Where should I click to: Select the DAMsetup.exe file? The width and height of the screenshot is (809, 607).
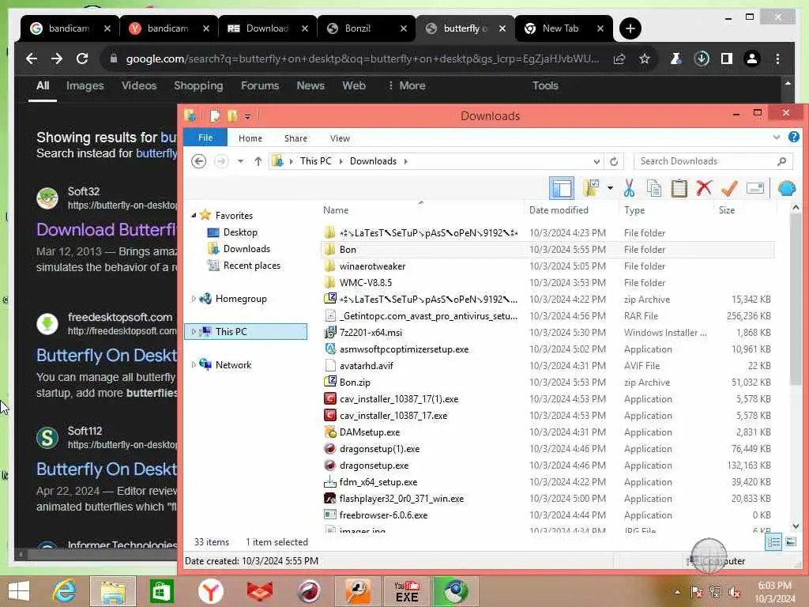(x=370, y=432)
